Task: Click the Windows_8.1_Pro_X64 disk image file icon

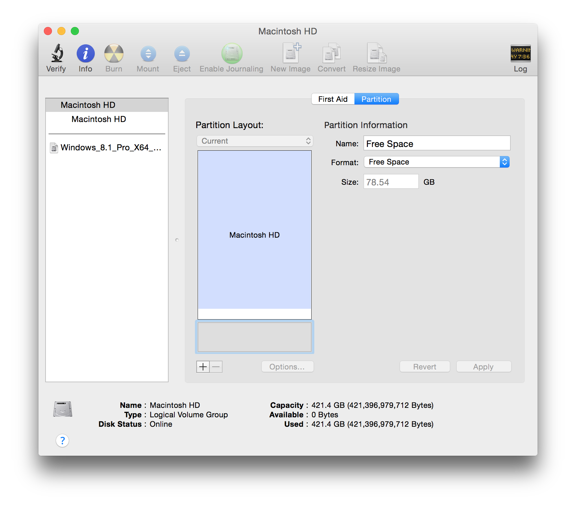Action: coord(54,148)
